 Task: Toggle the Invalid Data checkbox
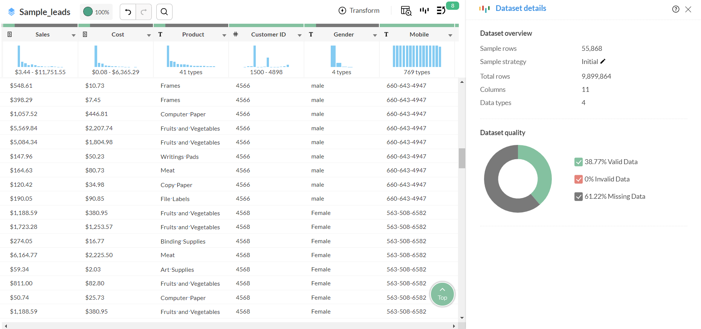click(x=579, y=179)
